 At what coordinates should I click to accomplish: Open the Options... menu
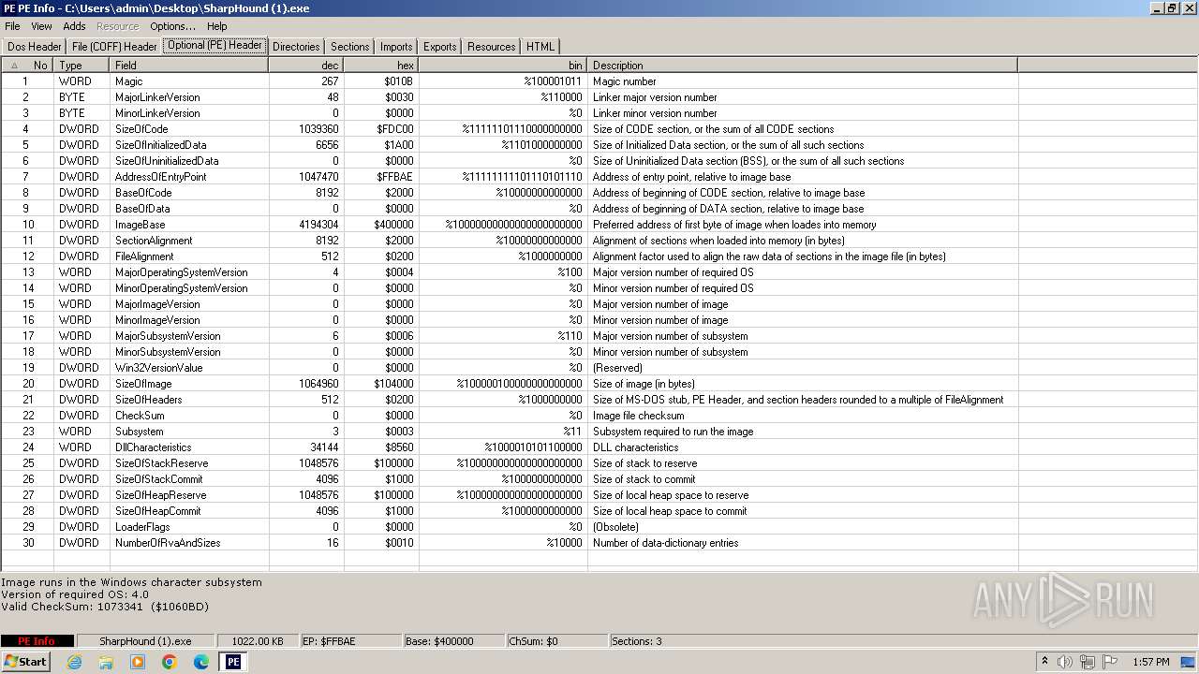point(172,26)
